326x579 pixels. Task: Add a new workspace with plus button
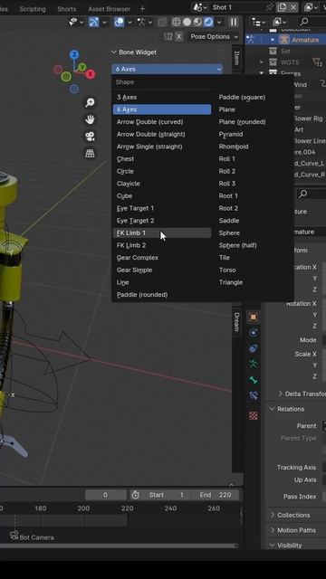pos(142,9)
